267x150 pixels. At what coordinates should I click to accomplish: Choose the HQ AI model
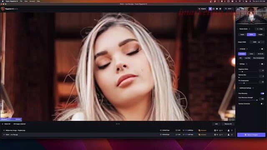point(240,58)
